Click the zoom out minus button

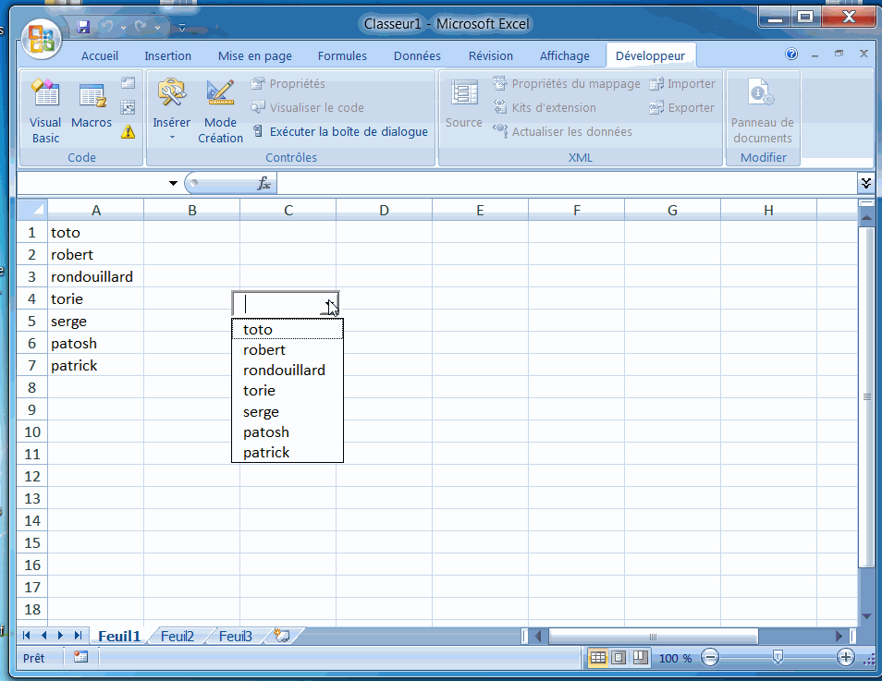pyautogui.click(x=710, y=657)
